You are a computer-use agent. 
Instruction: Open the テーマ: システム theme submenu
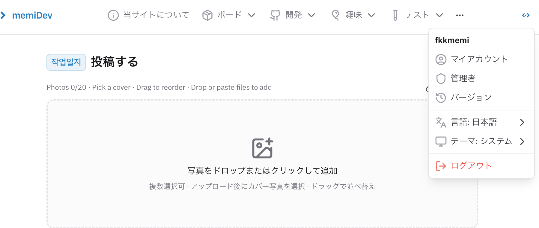tap(482, 141)
